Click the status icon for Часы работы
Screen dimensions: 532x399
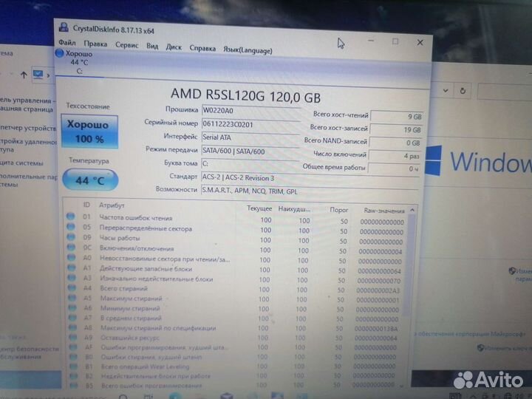(x=71, y=236)
